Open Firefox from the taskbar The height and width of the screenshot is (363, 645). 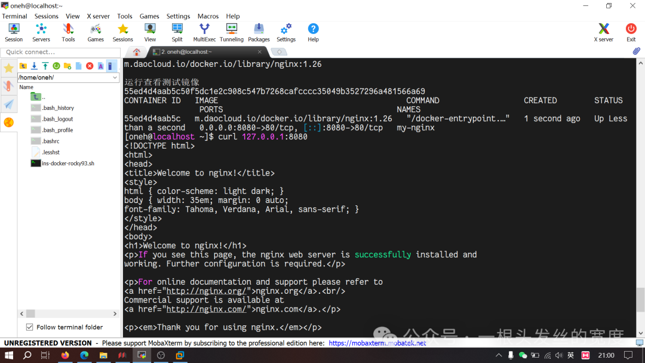65,355
